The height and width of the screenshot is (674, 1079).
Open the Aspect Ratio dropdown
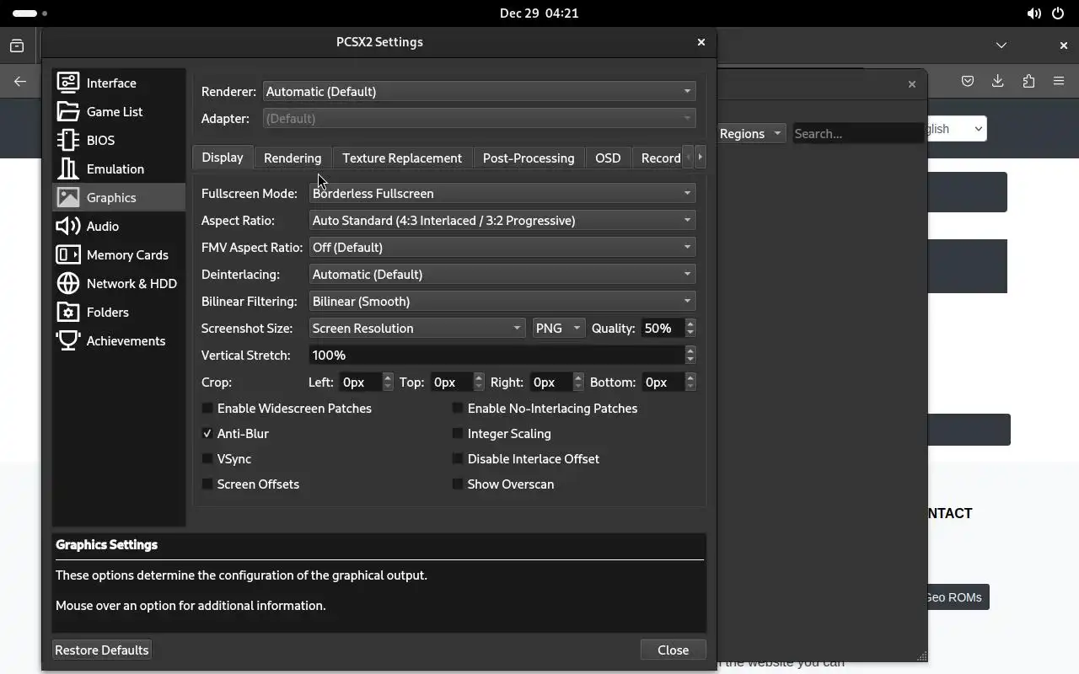[x=502, y=220]
